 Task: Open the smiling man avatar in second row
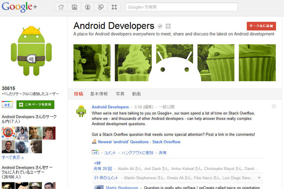pyautogui.click(x=8, y=147)
